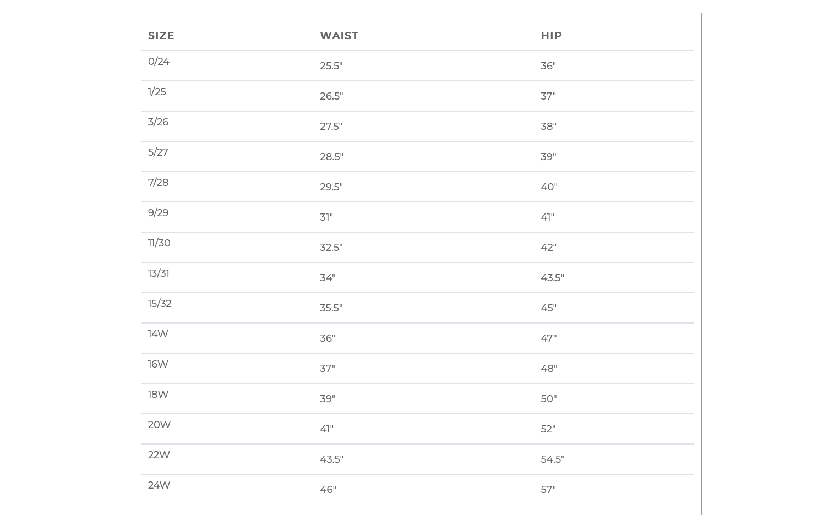818x515 pixels.
Task: Click the 25.5" waist value
Action: (x=331, y=66)
